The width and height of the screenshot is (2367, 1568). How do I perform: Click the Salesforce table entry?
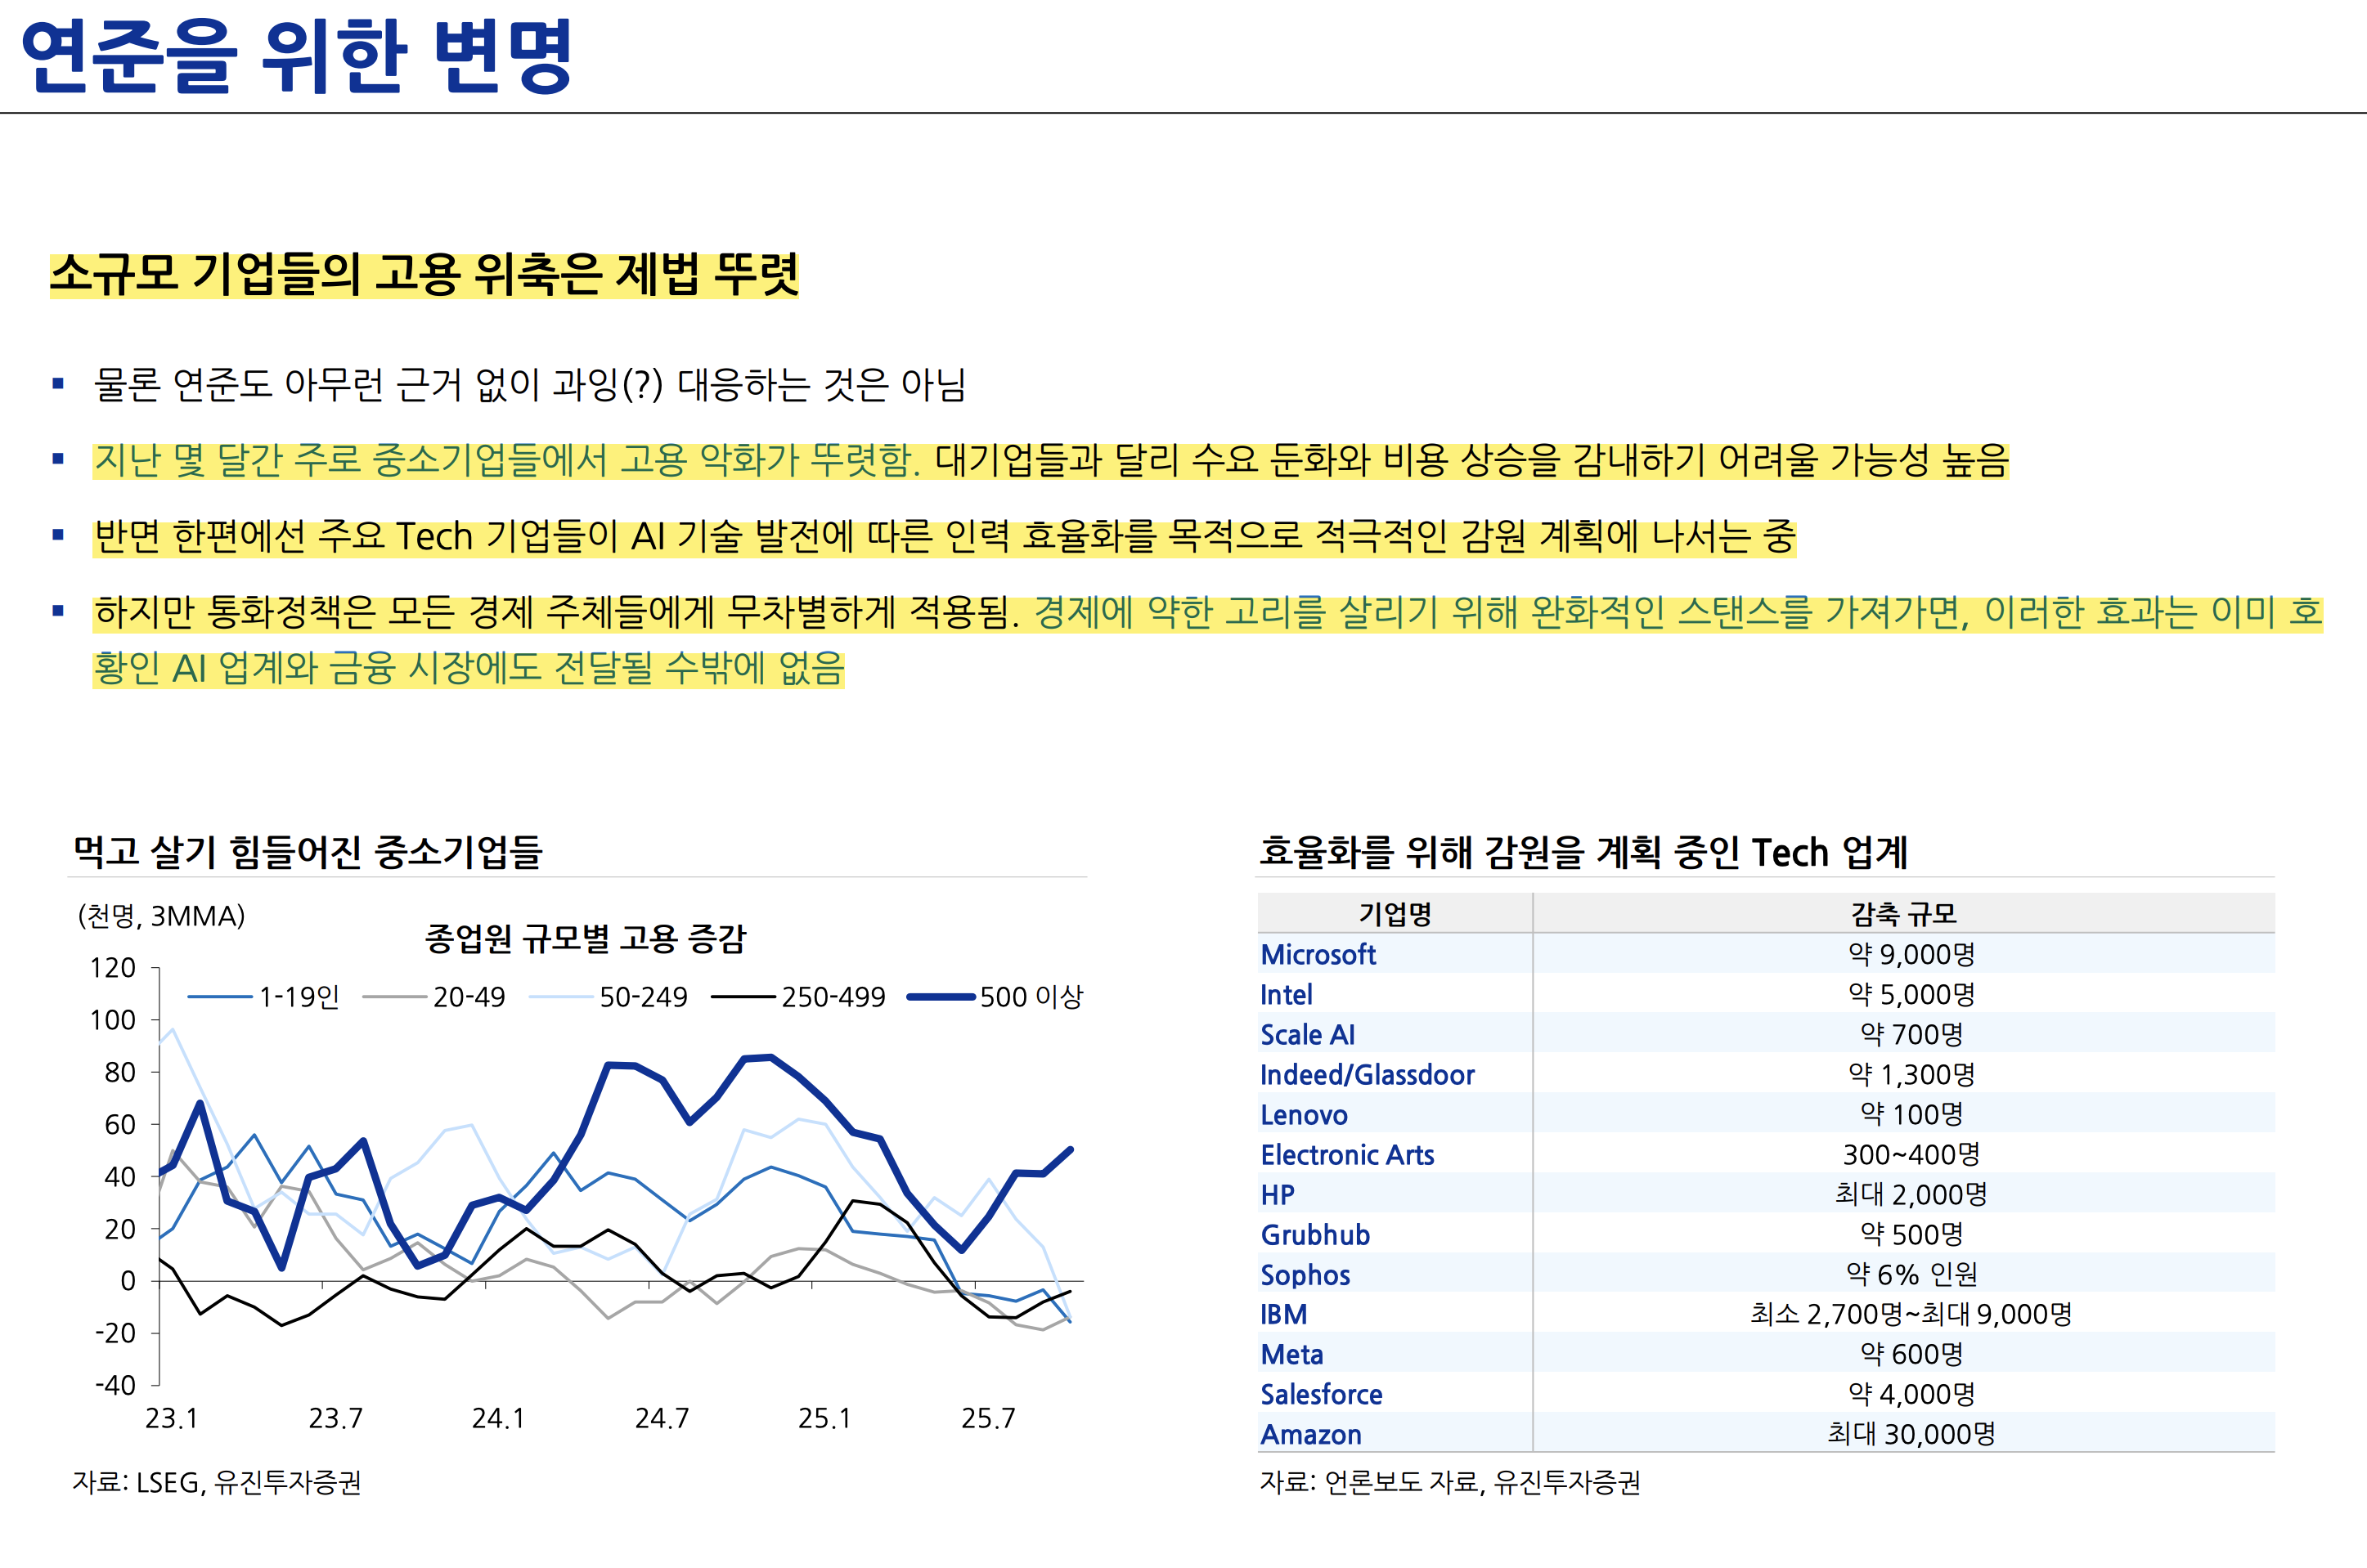(x=1321, y=1395)
